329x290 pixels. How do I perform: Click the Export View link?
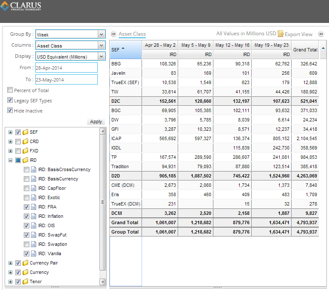(x=298, y=34)
